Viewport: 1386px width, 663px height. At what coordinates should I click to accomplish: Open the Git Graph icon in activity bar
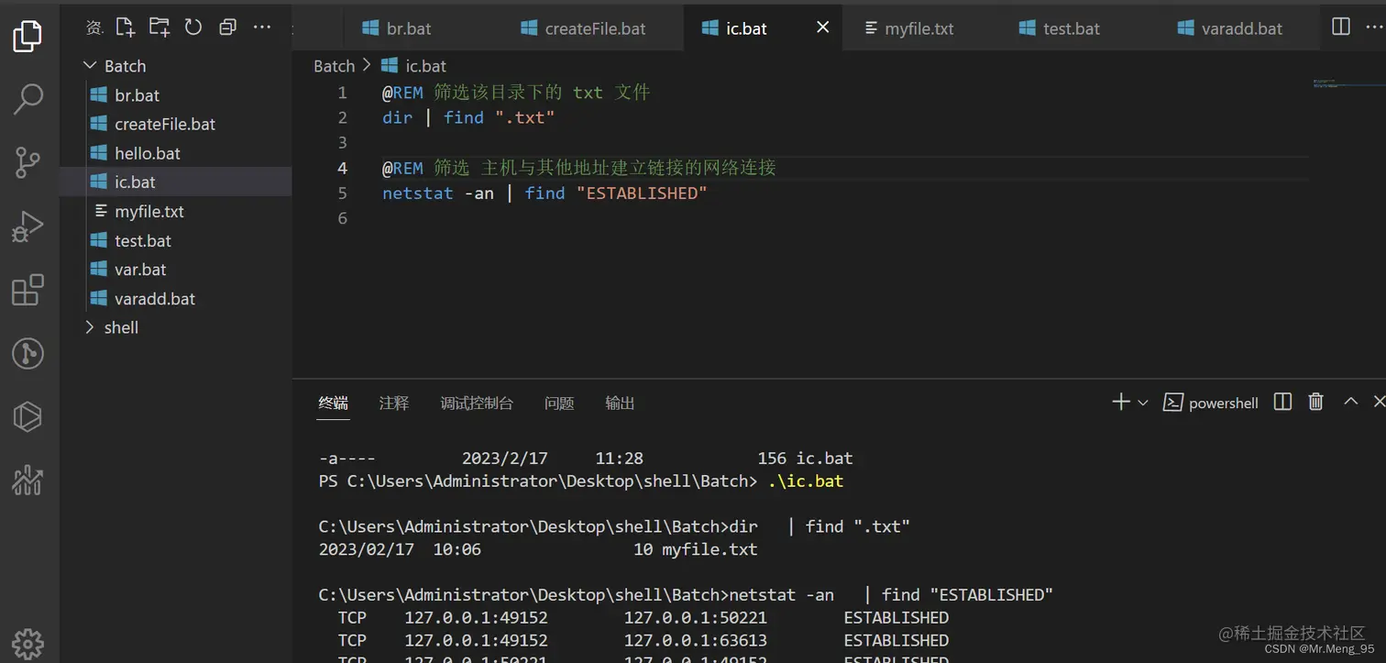coord(27,353)
